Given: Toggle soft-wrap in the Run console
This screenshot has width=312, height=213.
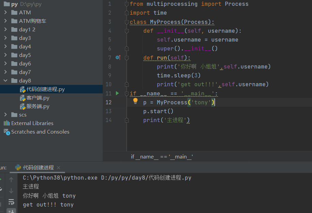Looking at the screenshot, I should coord(11,201).
